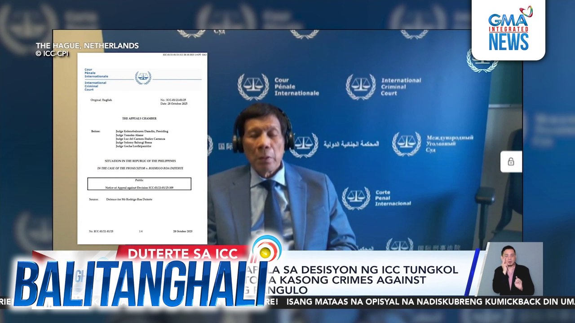Click 'Notice of Appeal against Decision' box
Screen dimensions: 575x323
click(139, 183)
